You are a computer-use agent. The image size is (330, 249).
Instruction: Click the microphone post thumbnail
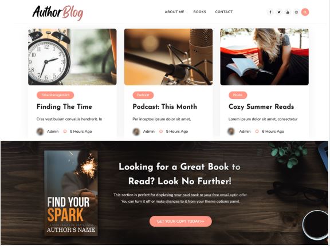click(168, 57)
